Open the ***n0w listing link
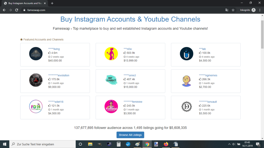 point(128,49)
